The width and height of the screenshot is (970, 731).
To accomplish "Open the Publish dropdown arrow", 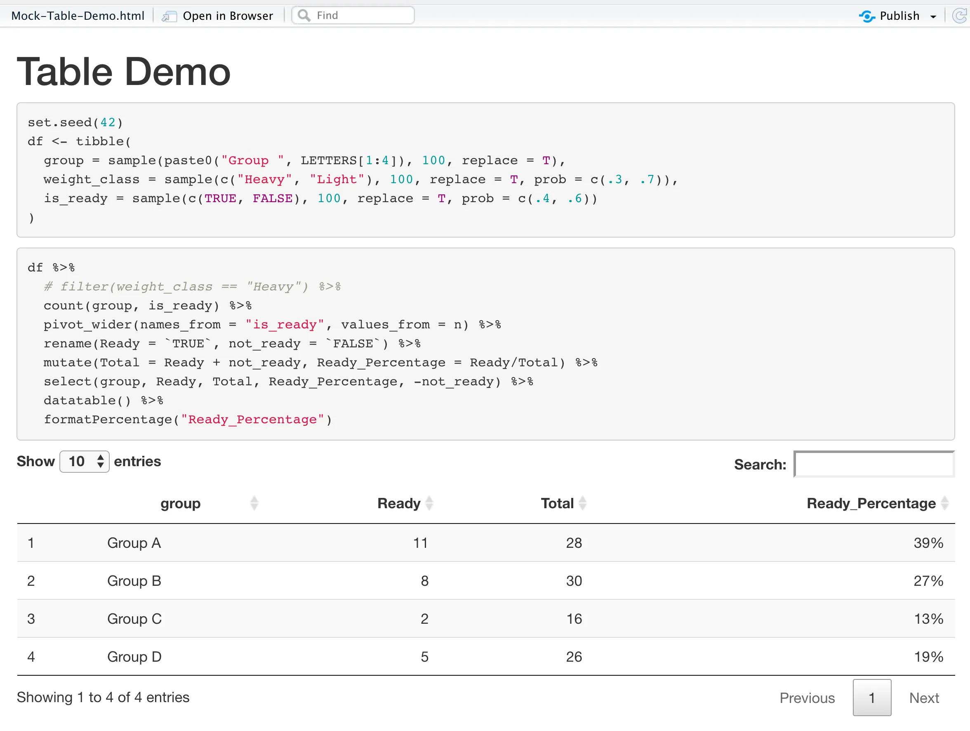I will coord(933,17).
